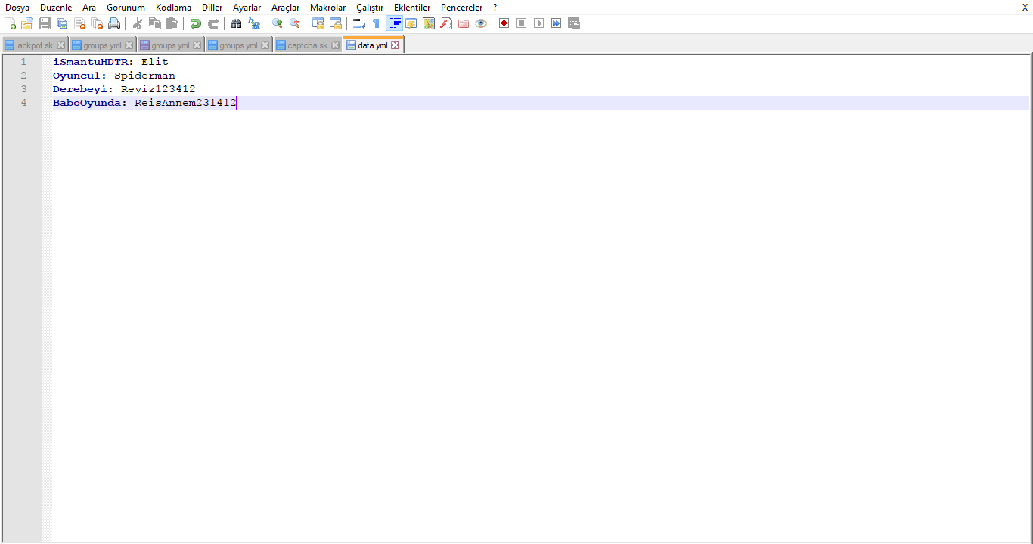Click the Stop macro recording square
This screenshot has height=544, width=1033.
[x=522, y=23]
